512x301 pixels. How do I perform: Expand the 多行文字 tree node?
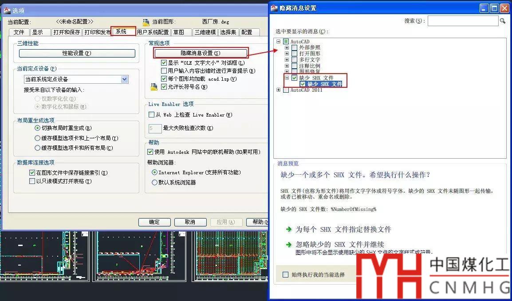click(x=287, y=59)
